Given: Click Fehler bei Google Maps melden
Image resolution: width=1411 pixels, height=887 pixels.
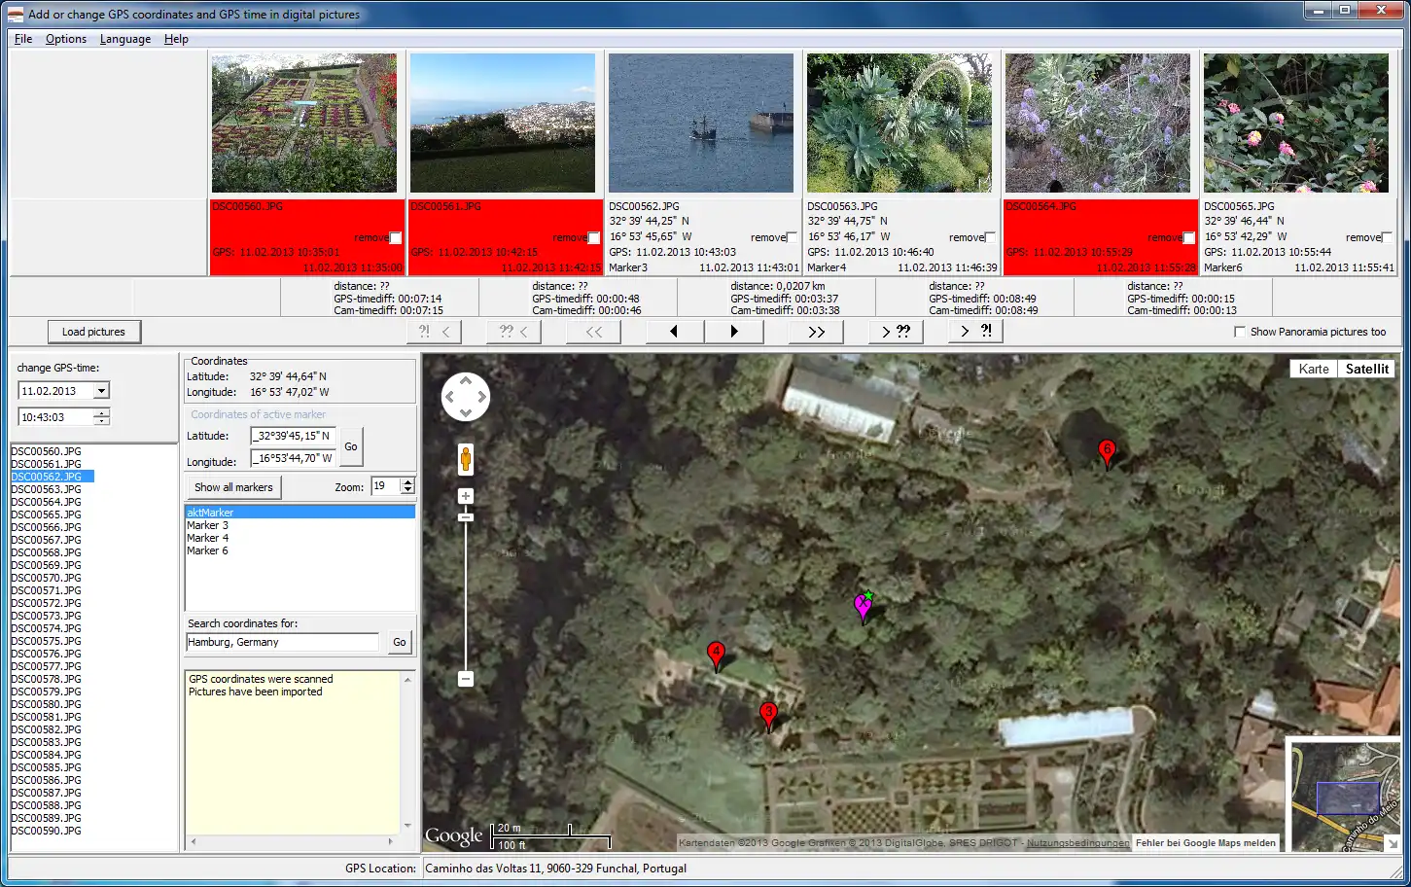Looking at the screenshot, I should [x=1206, y=843].
